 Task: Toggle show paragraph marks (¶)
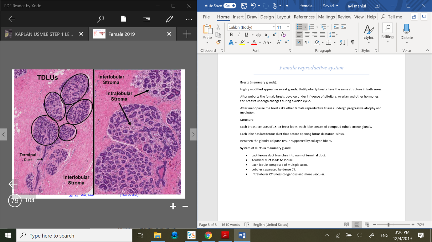click(x=352, y=42)
